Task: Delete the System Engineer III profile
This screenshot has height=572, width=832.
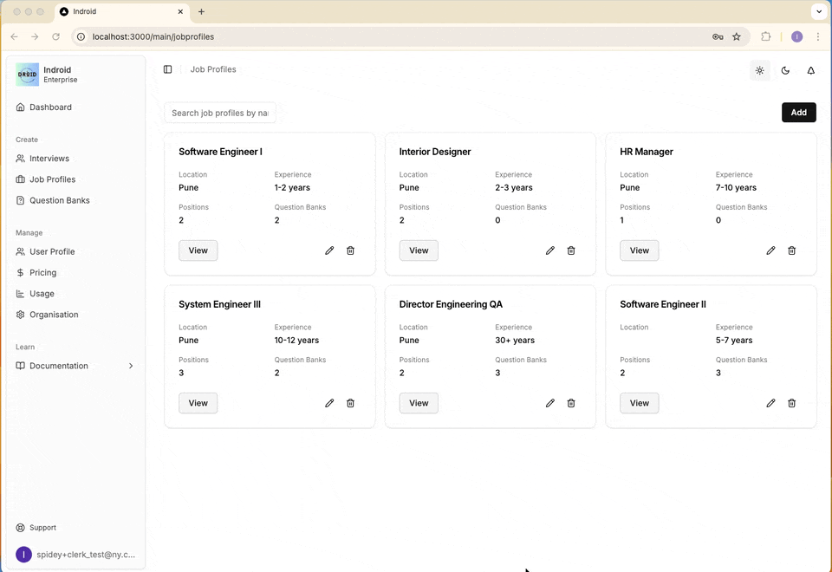Action: tap(350, 403)
